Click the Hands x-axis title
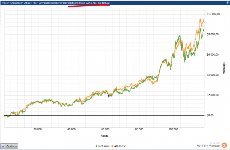Image resolution: width=230 pixels, height=150 pixels. [104, 136]
